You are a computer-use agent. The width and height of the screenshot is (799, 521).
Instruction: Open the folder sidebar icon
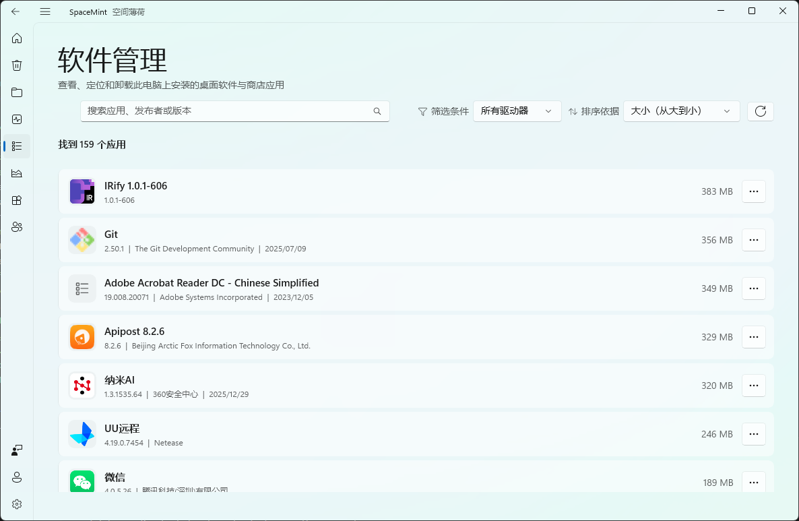[x=17, y=92]
